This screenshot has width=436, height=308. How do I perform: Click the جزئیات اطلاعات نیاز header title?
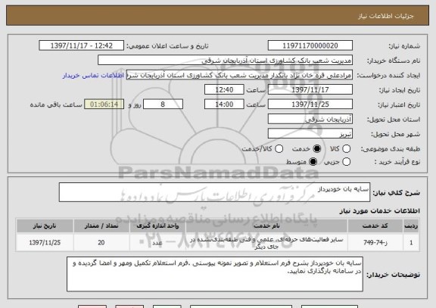[386, 16]
